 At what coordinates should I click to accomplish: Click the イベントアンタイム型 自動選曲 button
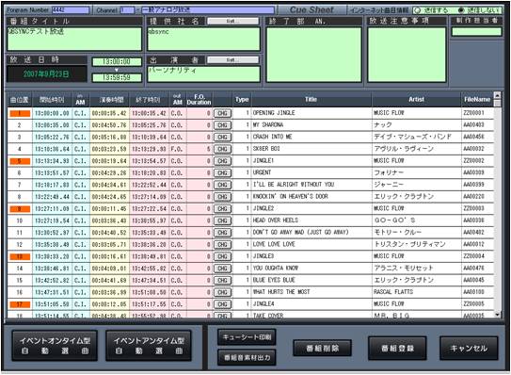point(149,346)
